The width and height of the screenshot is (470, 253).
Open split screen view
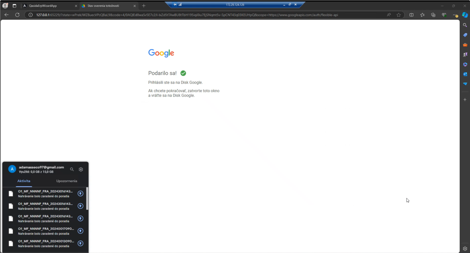[412, 15]
